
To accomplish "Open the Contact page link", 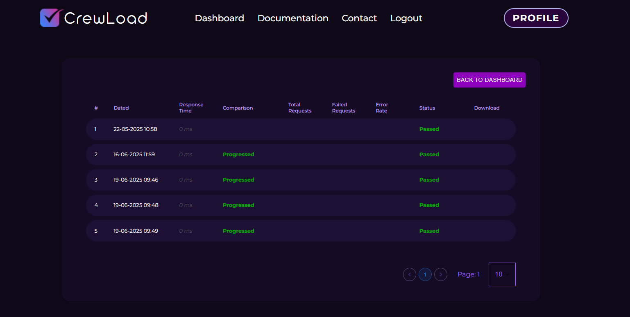I will [359, 18].
